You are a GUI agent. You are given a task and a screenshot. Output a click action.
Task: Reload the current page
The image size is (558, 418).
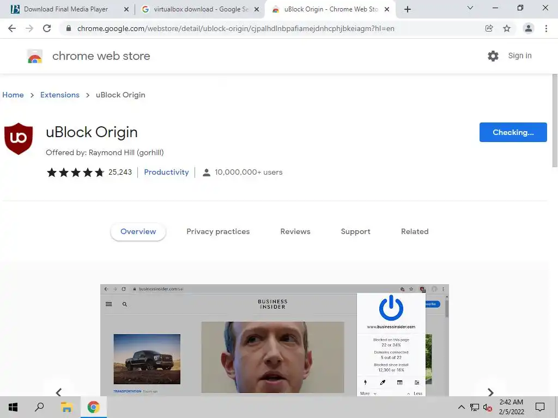(47, 28)
